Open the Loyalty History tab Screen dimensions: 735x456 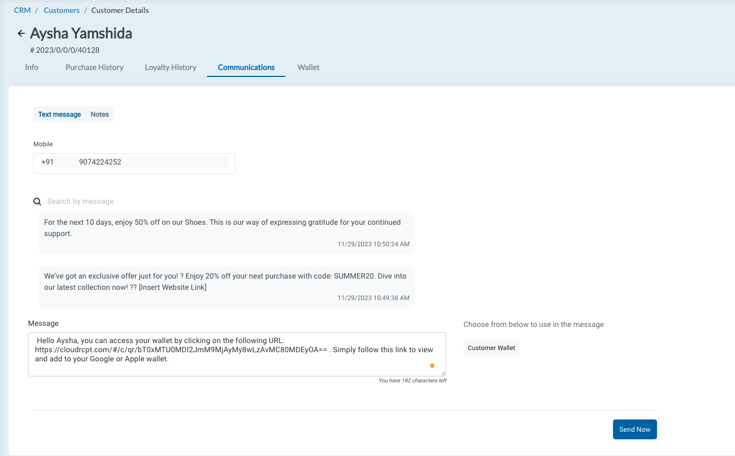pyautogui.click(x=170, y=67)
